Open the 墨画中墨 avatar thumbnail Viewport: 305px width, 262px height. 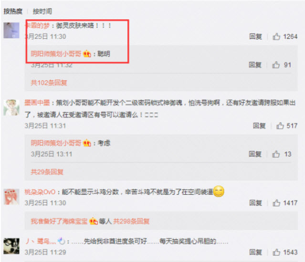click(11, 107)
